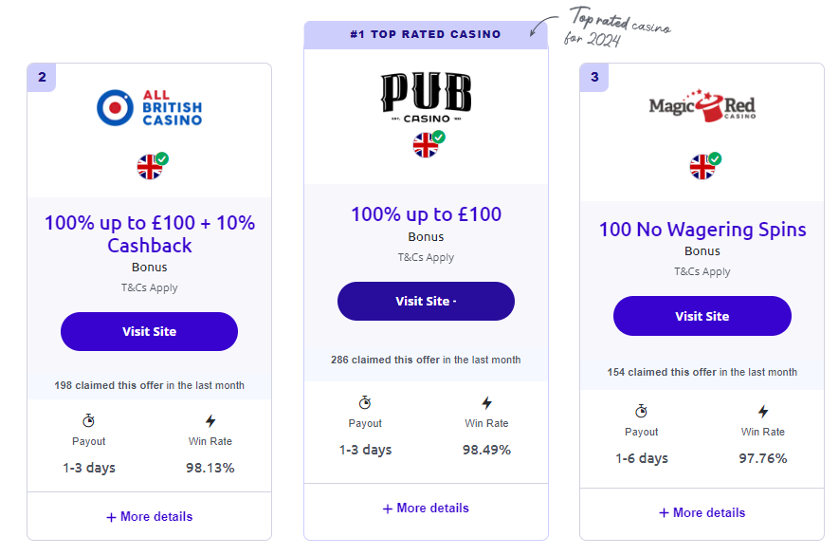The height and width of the screenshot is (555, 839).
Task: Open T&Cs Apply under 100 No Wagering Spins
Action: pyautogui.click(x=702, y=271)
